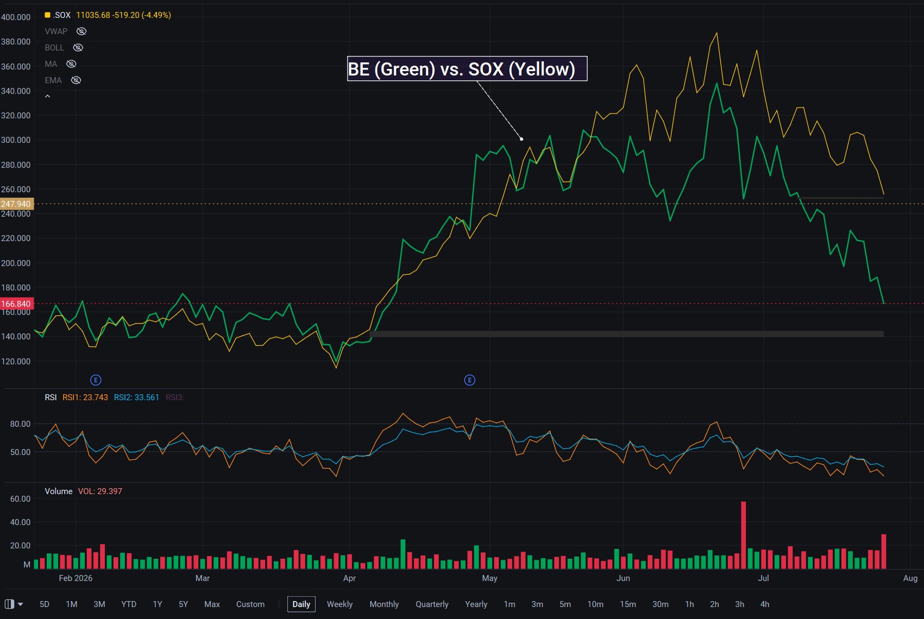Select the 5D range
This screenshot has height=619, width=924.
(45, 604)
